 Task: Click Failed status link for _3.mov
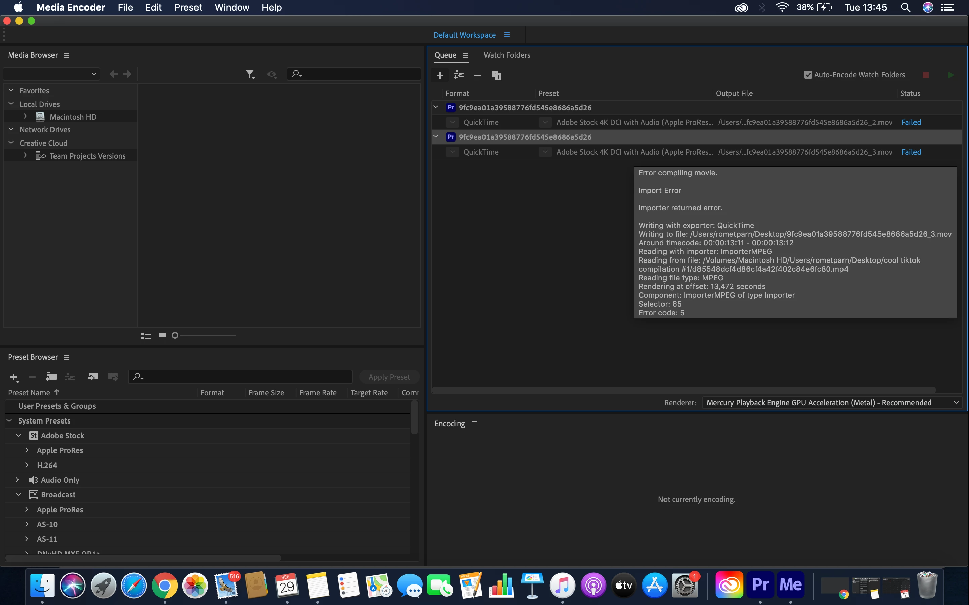tap(911, 152)
